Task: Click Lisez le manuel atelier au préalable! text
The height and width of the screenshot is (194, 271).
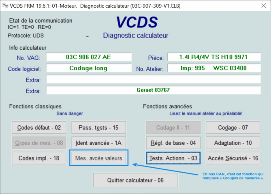Action: [x=206, y=114]
